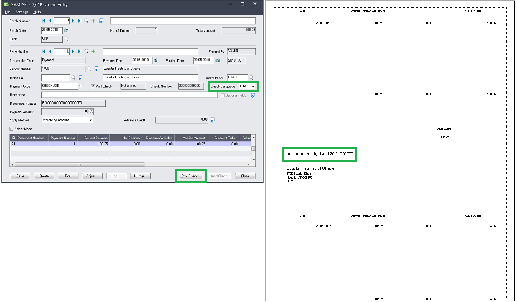The image size is (517, 302).
Task: Toggle the Print Check checkbox
Action: 93,86
